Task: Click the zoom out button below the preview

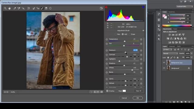Action: pyautogui.click(x=5, y=92)
